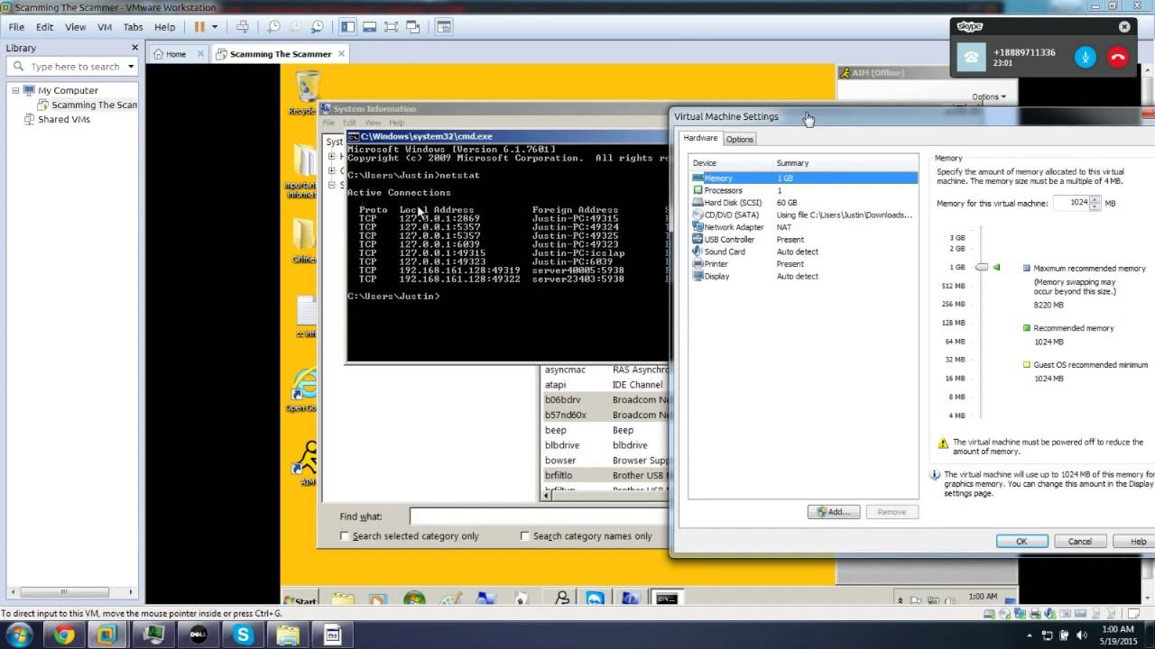Screen dimensions: 1155x649
Task: Open the Skype Options dropdown
Action: (x=989, y=96)
